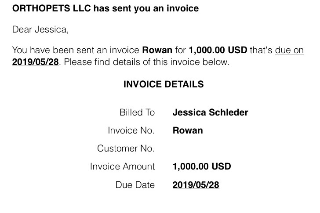Click the "Dear Jessica," greeting line
The height and width of the screenshot is (213, 320).
[40, 30]
